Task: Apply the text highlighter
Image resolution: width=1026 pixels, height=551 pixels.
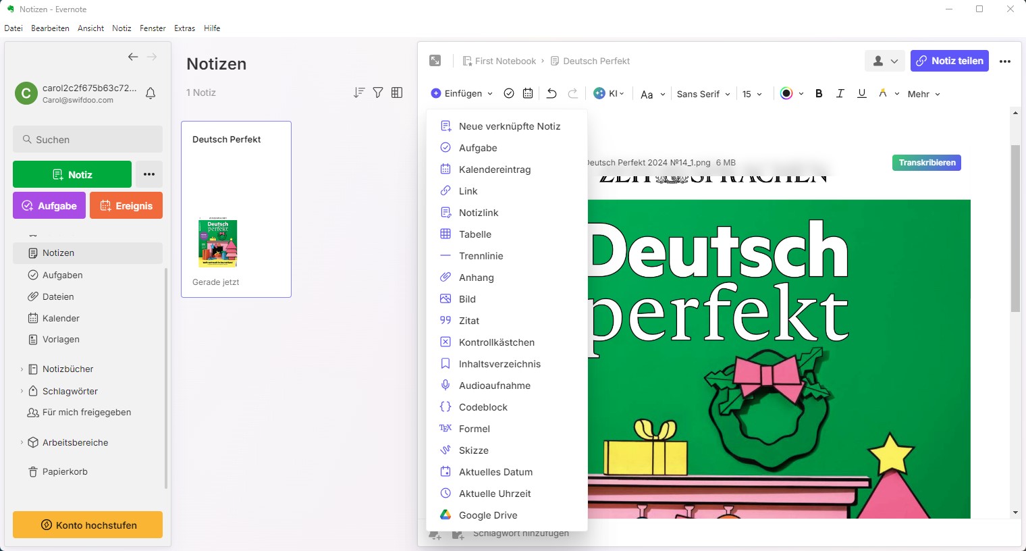Action: [882, 94]
